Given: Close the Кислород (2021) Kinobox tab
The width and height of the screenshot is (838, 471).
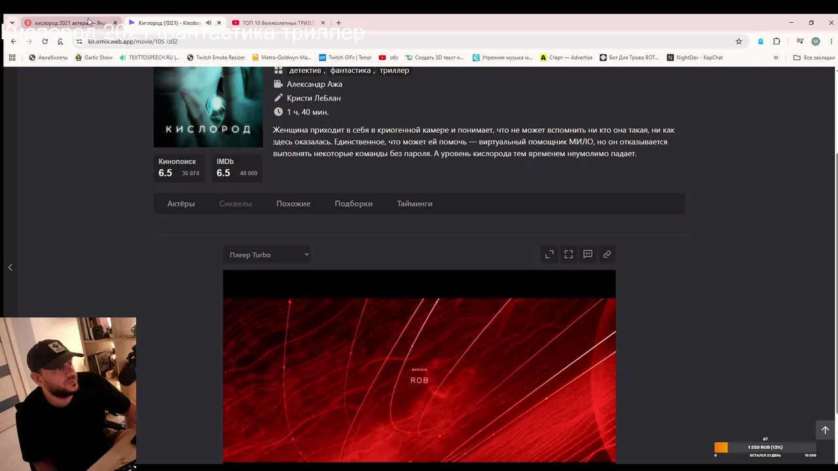Looking at the screenshot, I should pos(219,23).
